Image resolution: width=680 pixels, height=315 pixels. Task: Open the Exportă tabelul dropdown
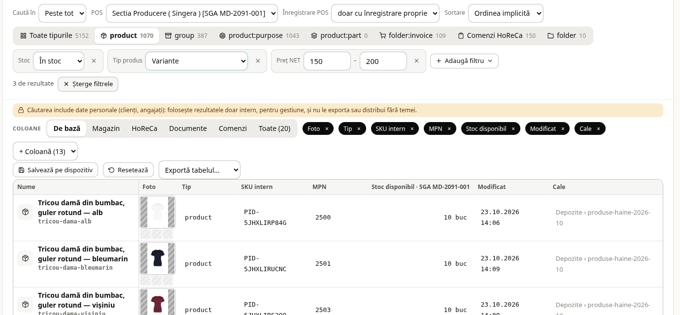point(200,170)
